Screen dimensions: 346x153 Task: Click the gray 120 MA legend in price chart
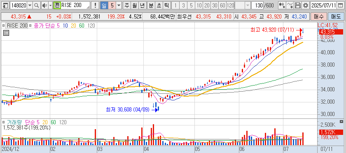tap(91, 25)
